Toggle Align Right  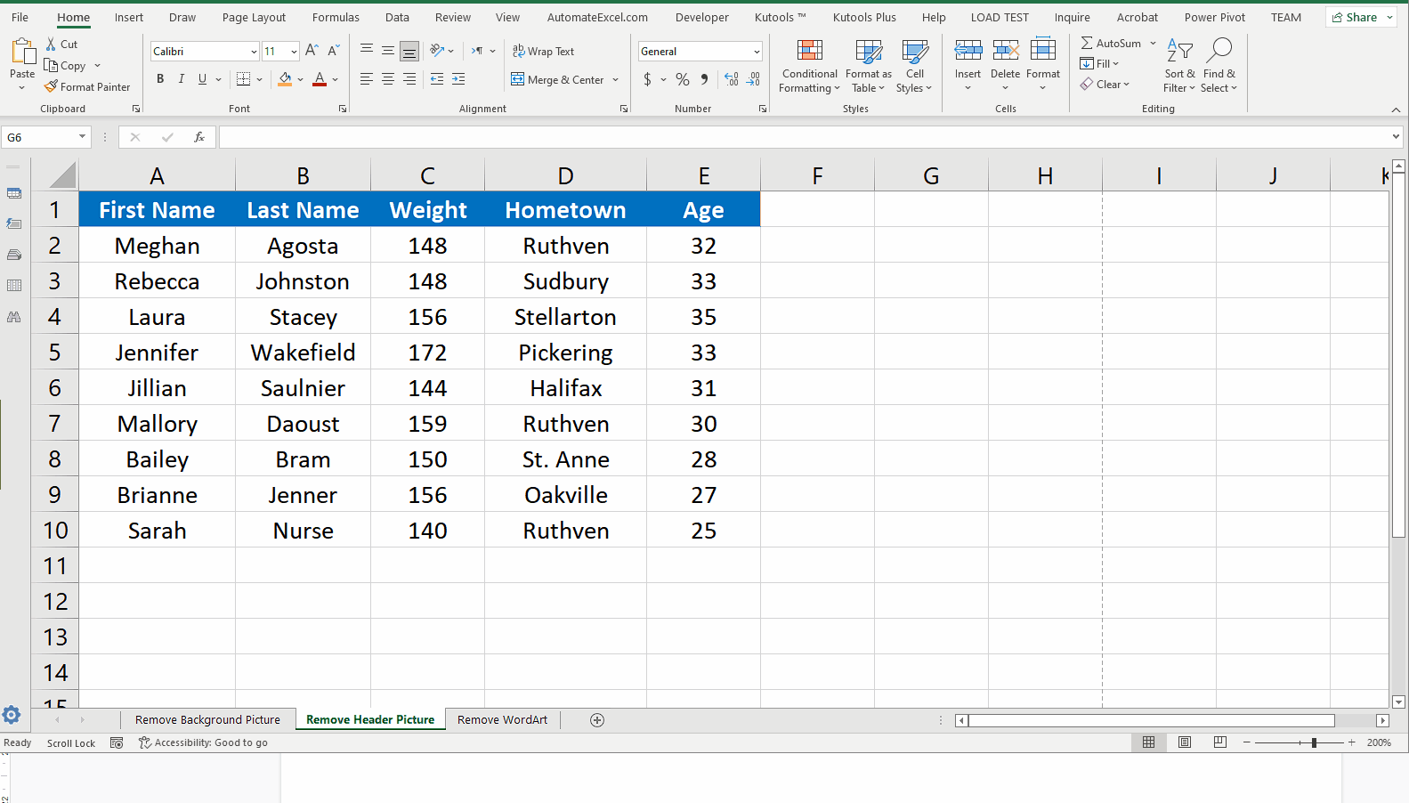409,79
